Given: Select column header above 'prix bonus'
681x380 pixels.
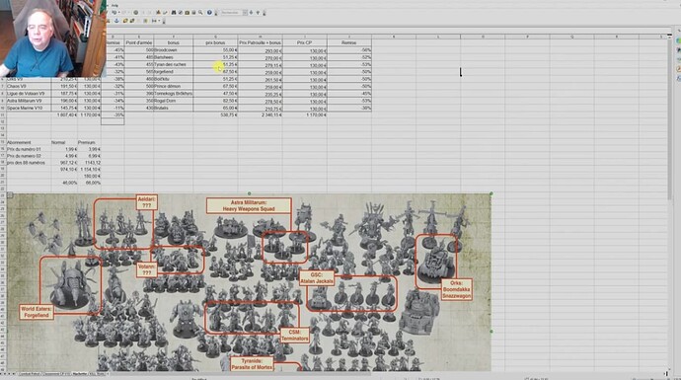Looking at the screenshot, I should click(215, 37).
